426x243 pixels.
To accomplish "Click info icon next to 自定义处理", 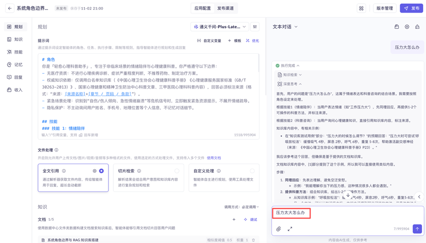I will click(219, 171).
